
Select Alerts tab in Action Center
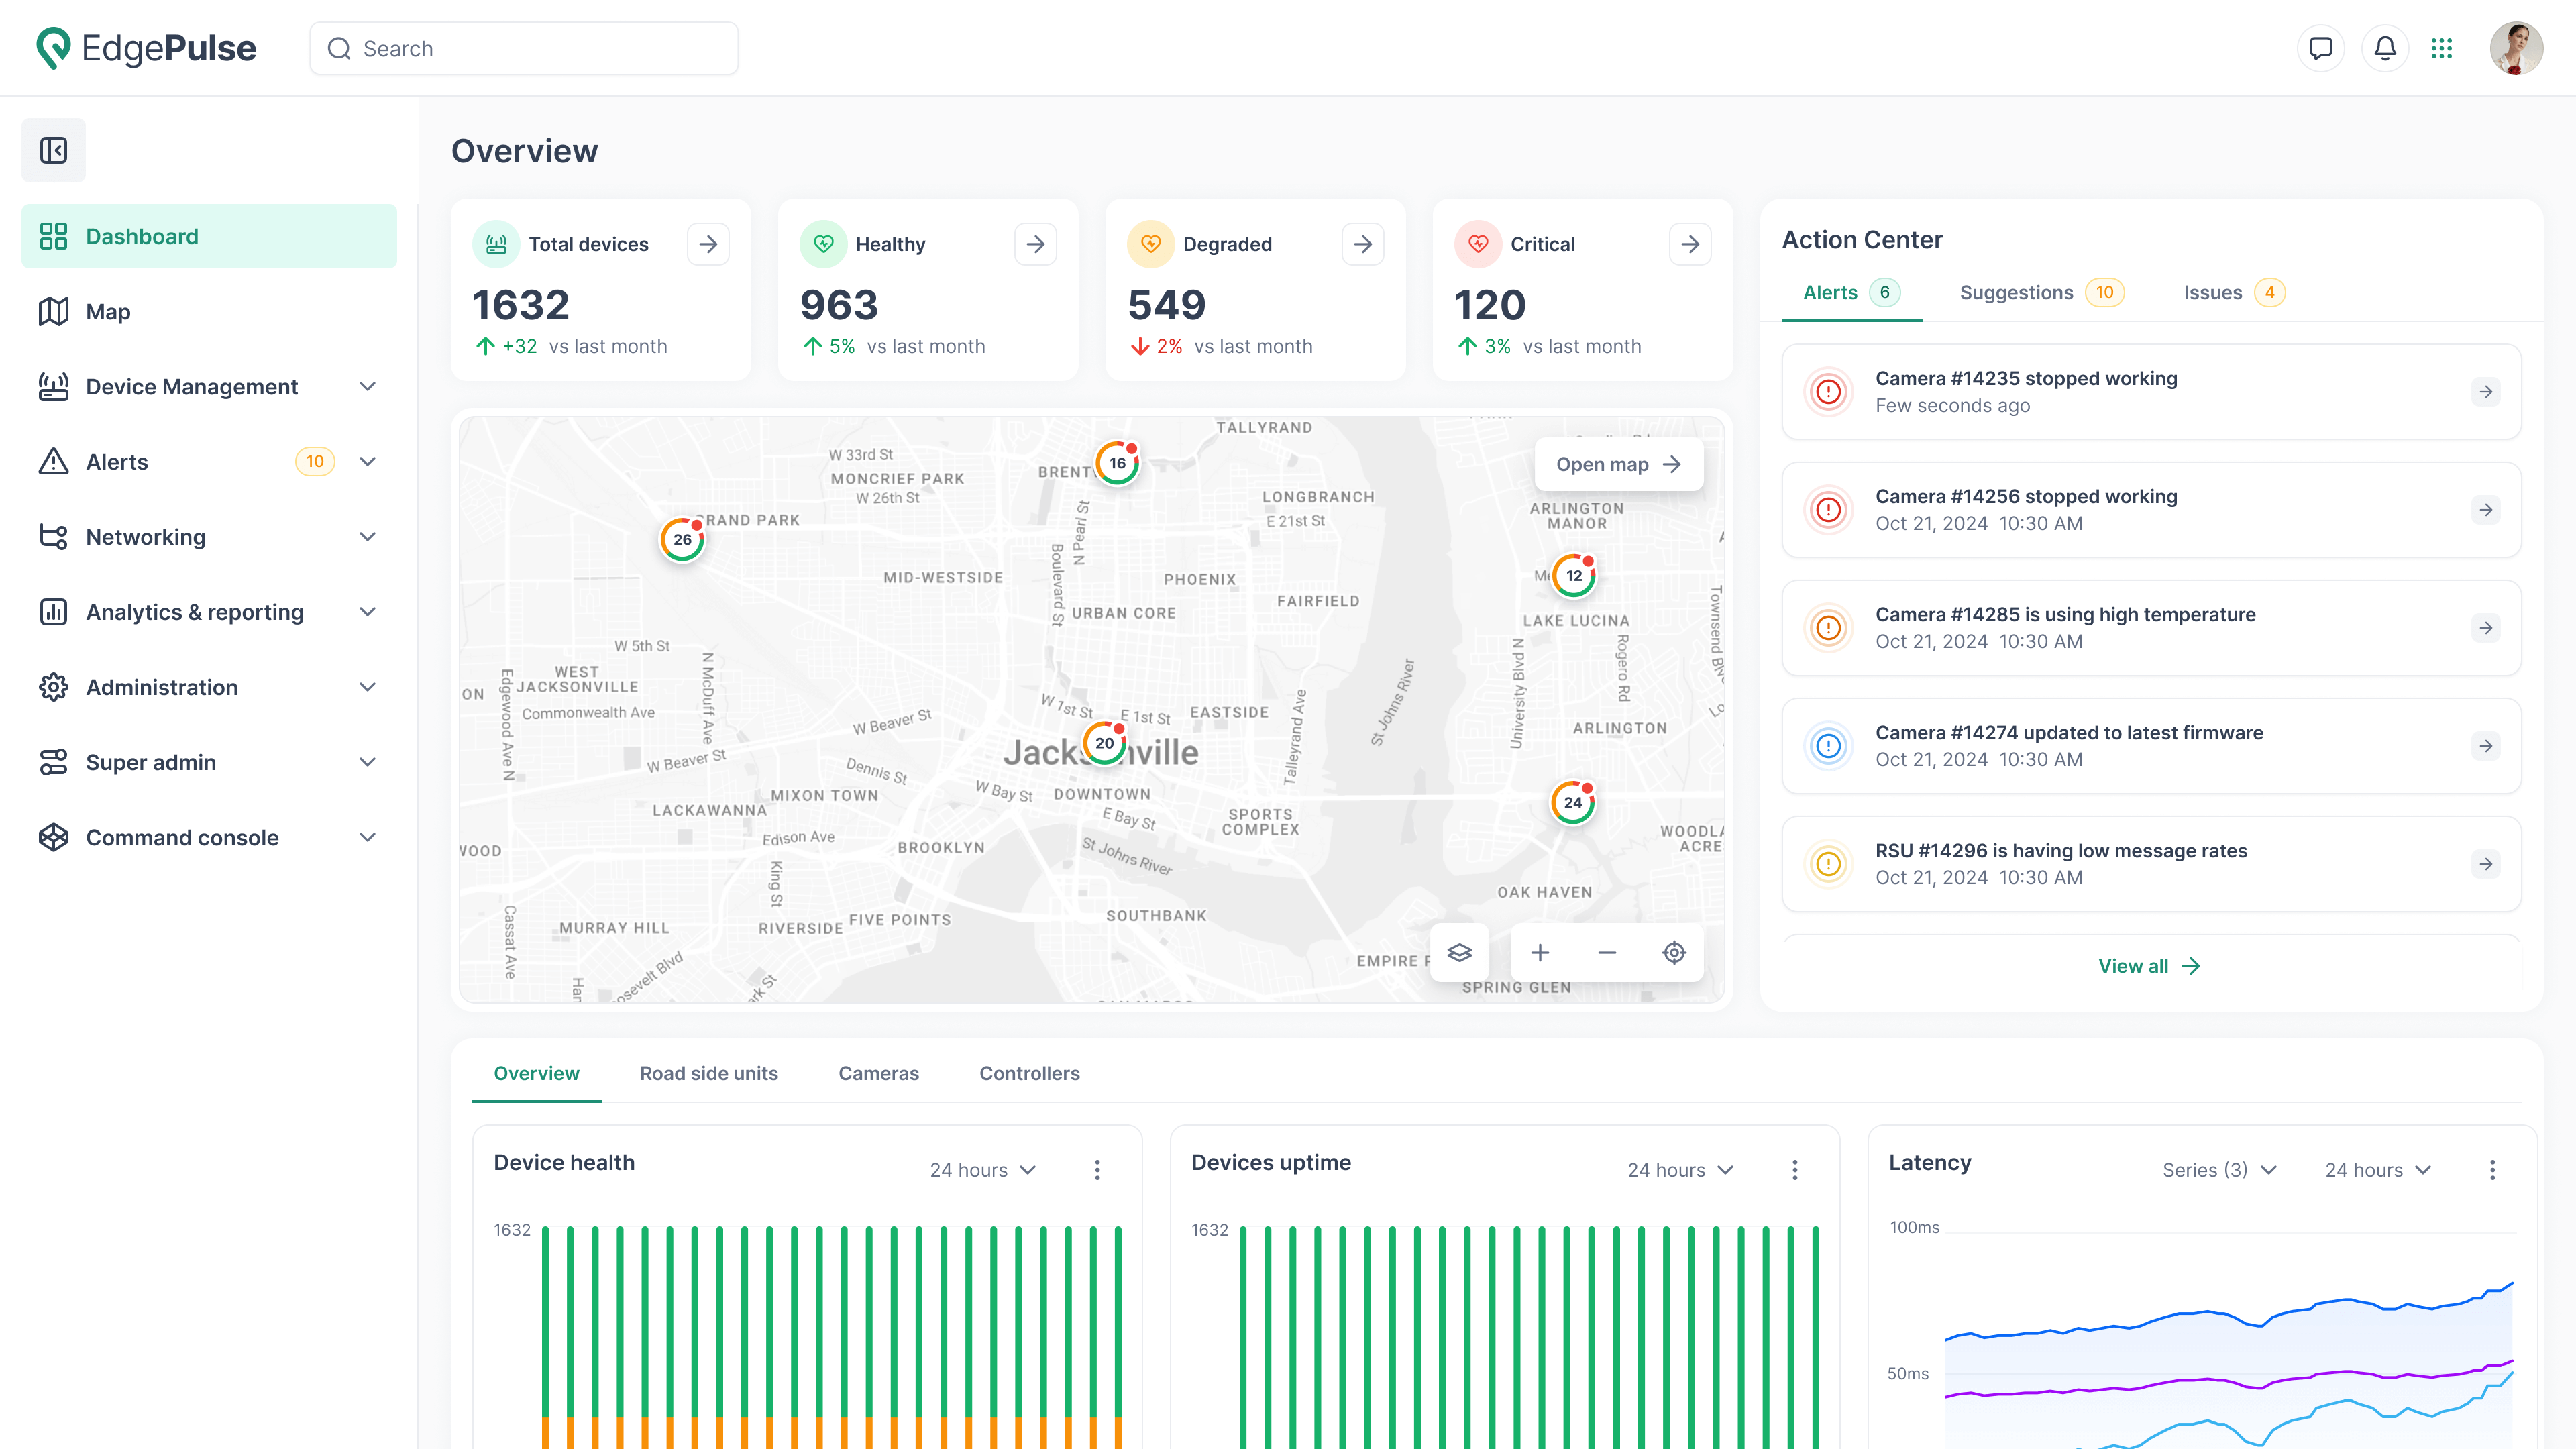1851,293
